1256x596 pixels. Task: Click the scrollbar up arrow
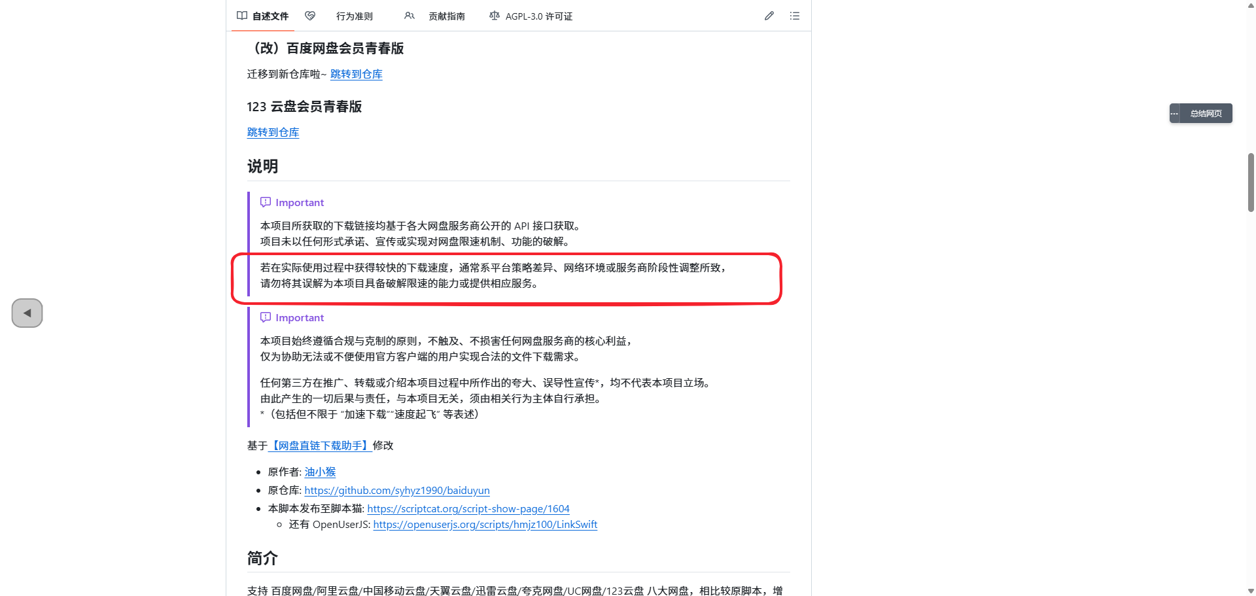[1251, 5]
